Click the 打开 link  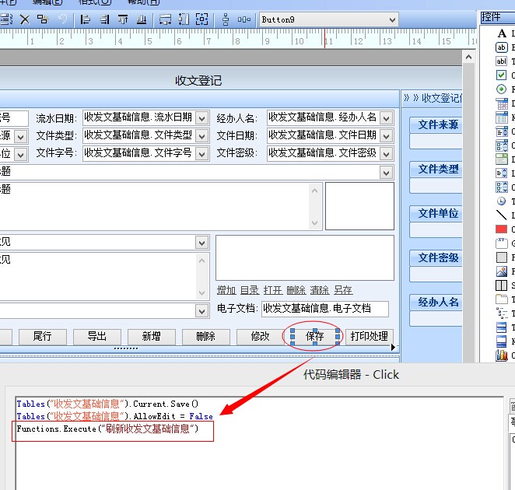coord(273,290)
